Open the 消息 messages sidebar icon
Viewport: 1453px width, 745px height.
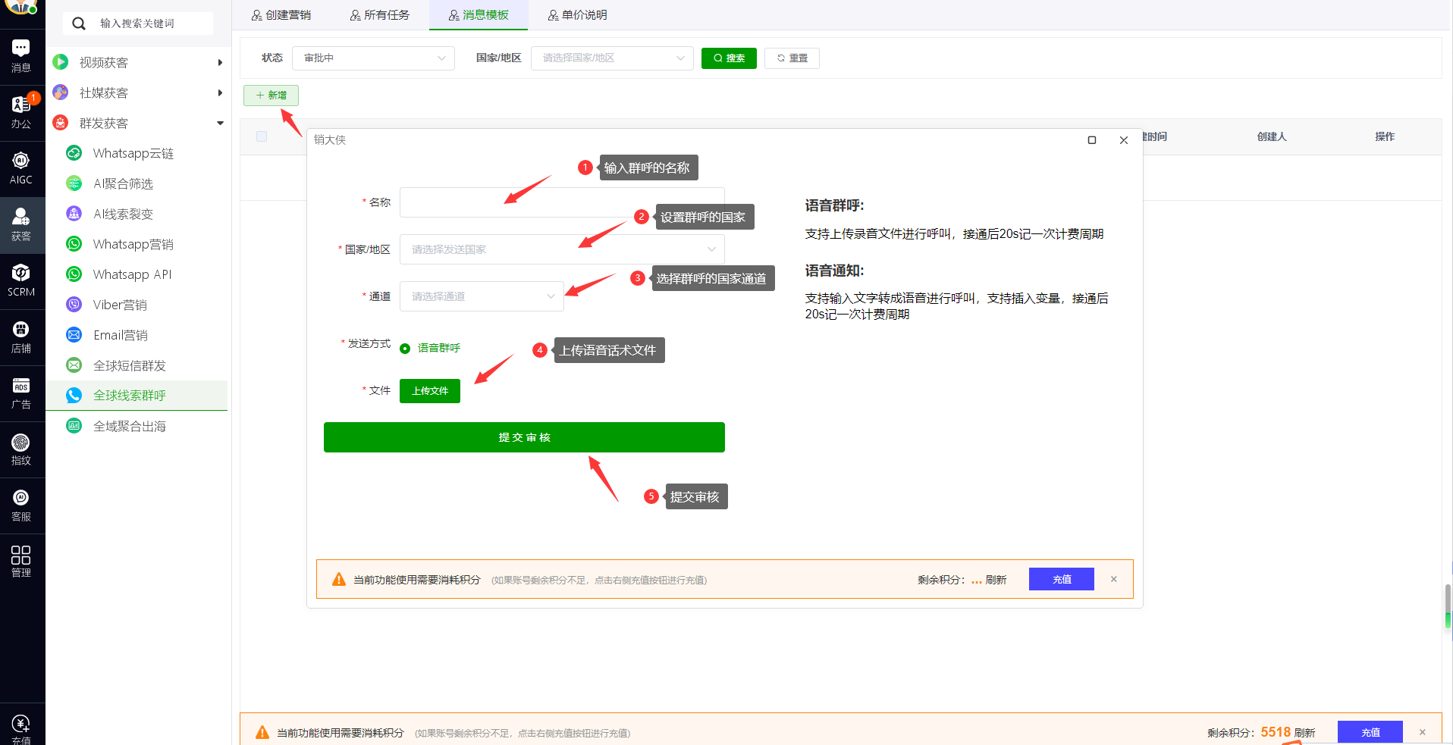pos(21,56)
